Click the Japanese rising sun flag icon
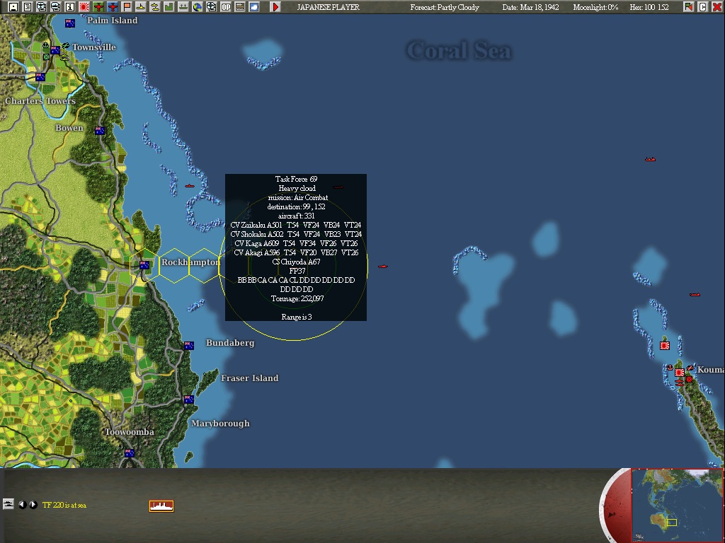The width and height of the screenshot is (725, 543). (x=84, y=7)
